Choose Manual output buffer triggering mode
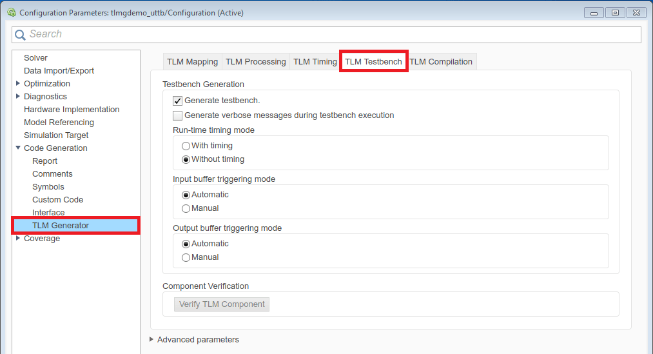The height and width of the screenshot is (354, 653). [x=186, y=257]
